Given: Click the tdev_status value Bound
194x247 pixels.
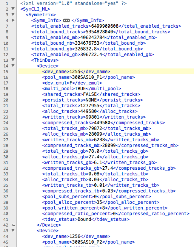Looking at the screenshot, I should [x=84, y=219].
